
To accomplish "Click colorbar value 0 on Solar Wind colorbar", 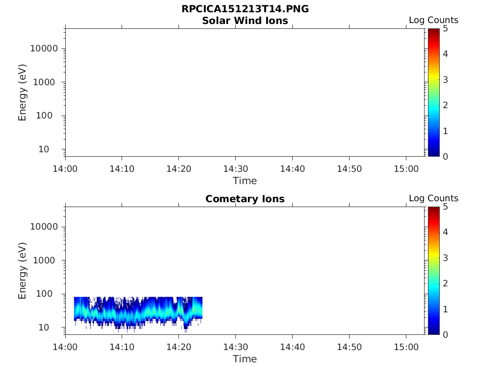I will [445, 156].
